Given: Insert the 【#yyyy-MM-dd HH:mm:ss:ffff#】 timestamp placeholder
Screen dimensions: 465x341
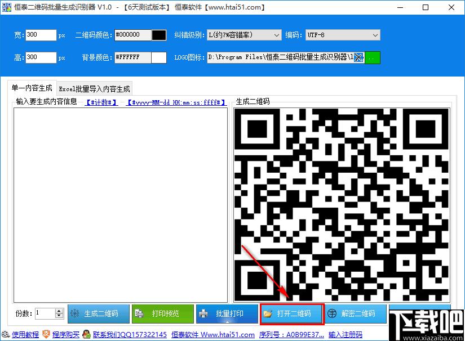Looking at the screenshot, I should click(176, 102).
